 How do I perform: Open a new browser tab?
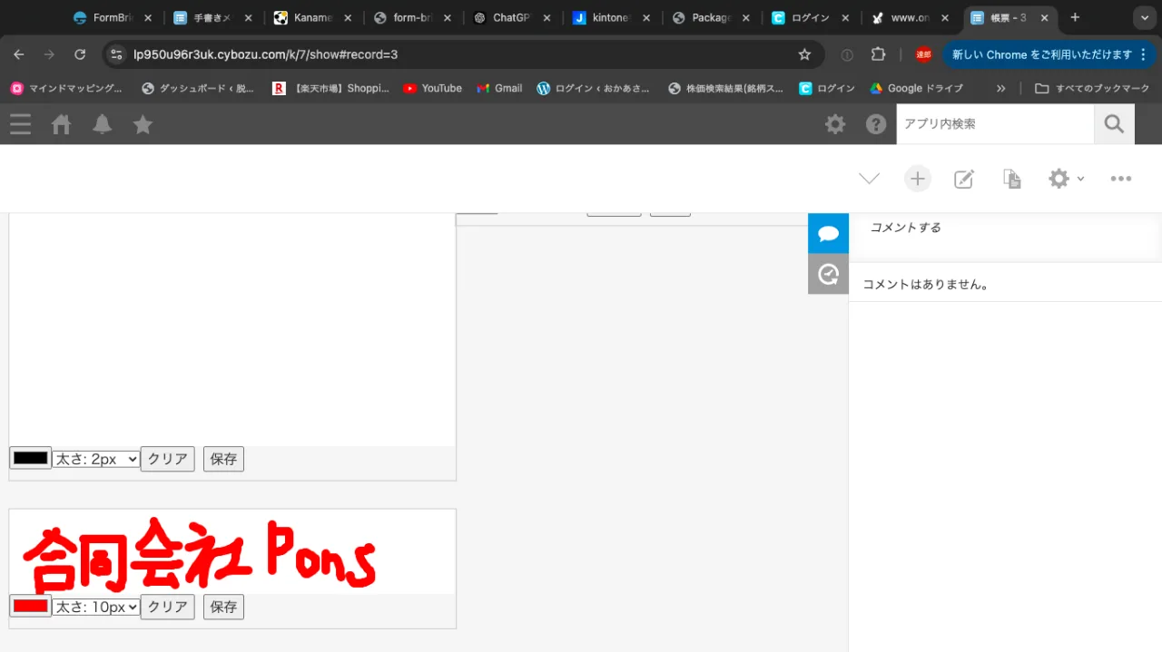[1076, 18]
